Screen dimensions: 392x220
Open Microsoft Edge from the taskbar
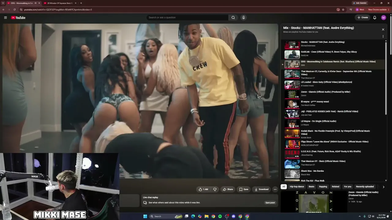click(193, 216)
